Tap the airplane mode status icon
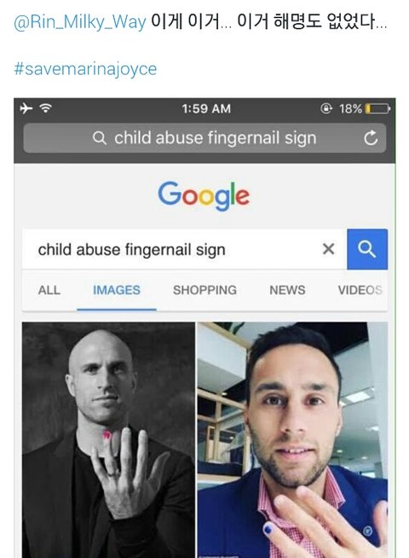The width and height of the screenshot is (409, 558). click(26, 108)
